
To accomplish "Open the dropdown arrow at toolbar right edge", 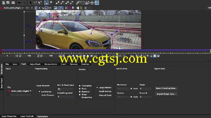I will point(209,8).
